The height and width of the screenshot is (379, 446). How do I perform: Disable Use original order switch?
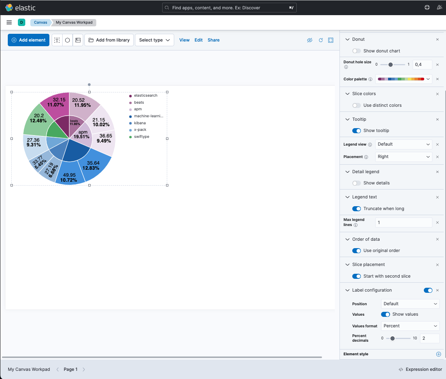357,250
